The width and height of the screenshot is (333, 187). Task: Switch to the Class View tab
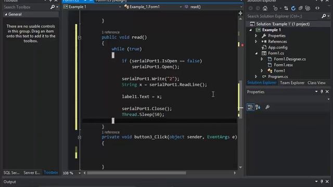click(316, 83)
